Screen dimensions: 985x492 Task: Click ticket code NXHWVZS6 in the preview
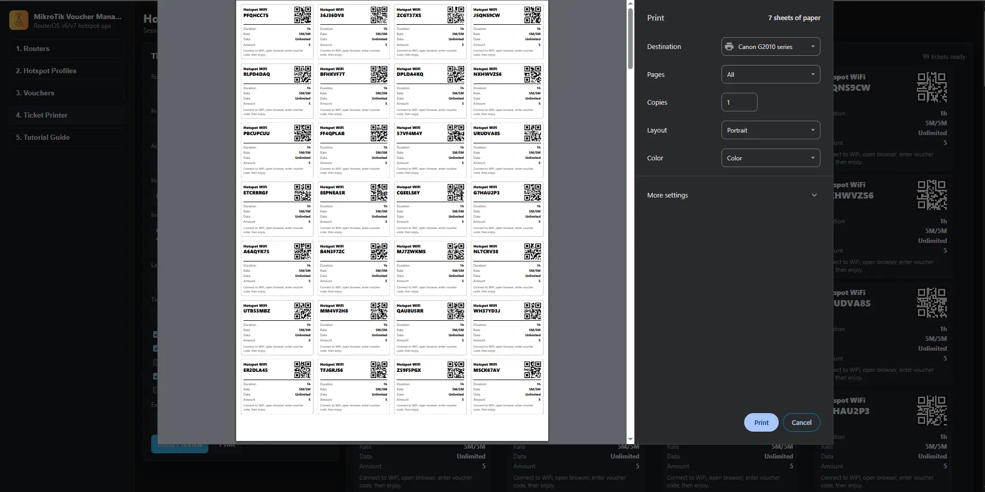point(487,74)
